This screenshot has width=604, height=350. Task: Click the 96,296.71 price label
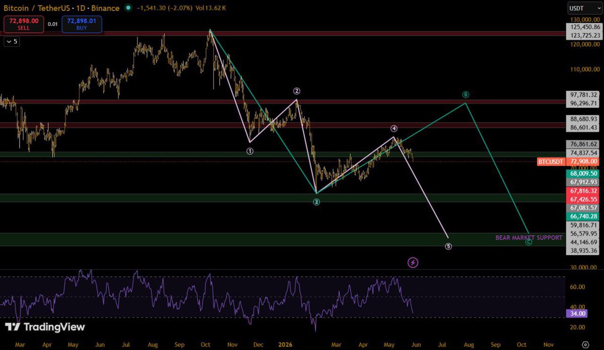tap(583, 103)
